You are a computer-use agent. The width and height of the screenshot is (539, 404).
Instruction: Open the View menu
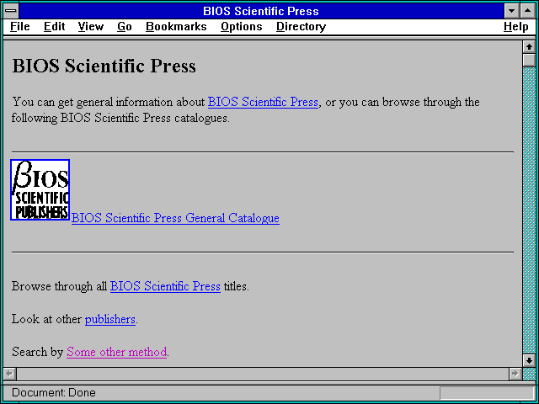coord(91,27)
